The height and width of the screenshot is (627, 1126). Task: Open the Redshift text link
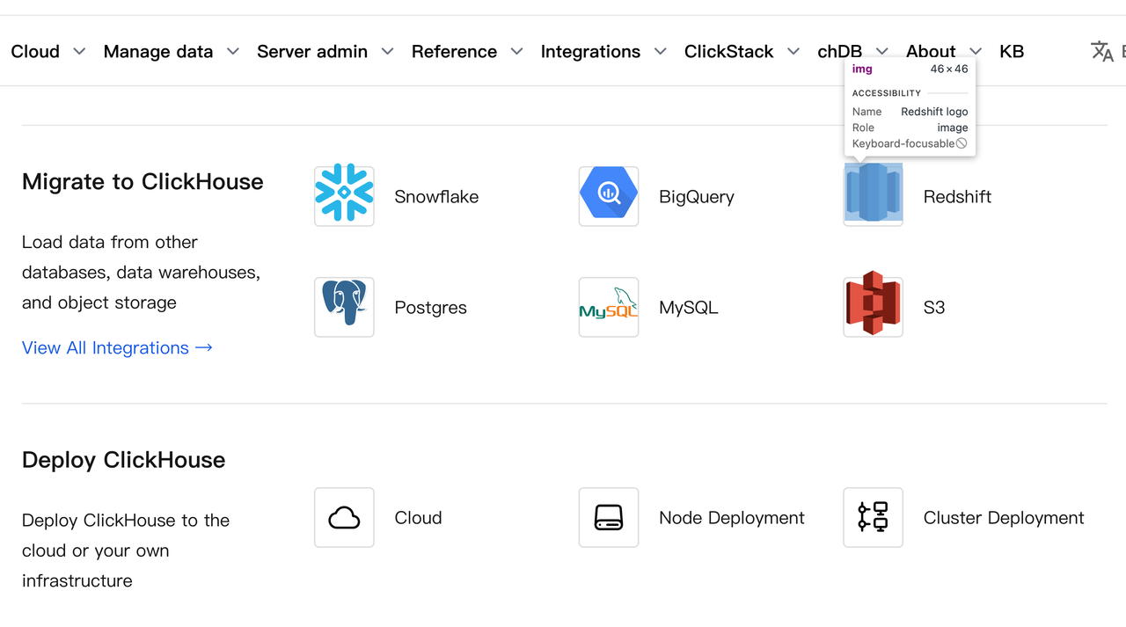click(957, 197)
